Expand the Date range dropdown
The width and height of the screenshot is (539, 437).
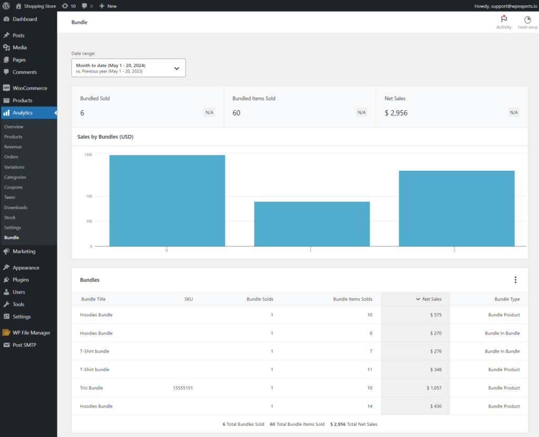pos(128,68)
